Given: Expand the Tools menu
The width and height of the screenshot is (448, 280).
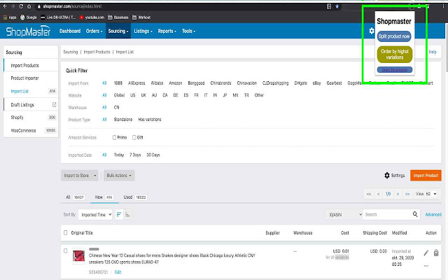Looking at the screenshot, I should (x=188, y=31).
